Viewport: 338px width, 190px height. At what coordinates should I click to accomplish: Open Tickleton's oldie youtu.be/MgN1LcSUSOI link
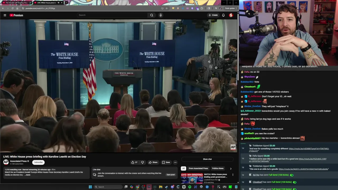point(303,169)
